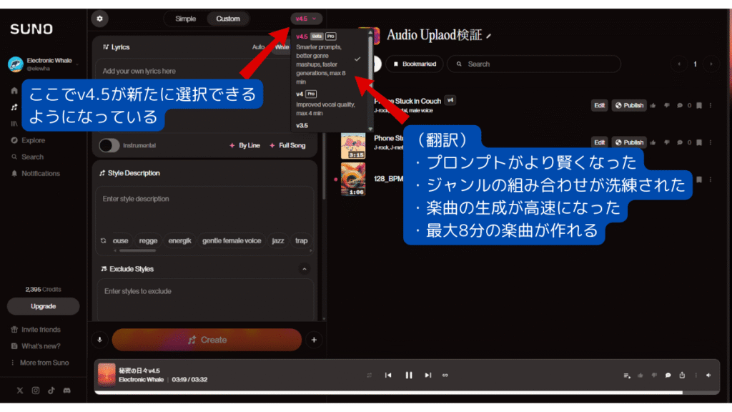Image resolution: width=732 pixels, height=412 pixels.
Task: Open the play queue in the player bar
Action: [x=626, y=375]
